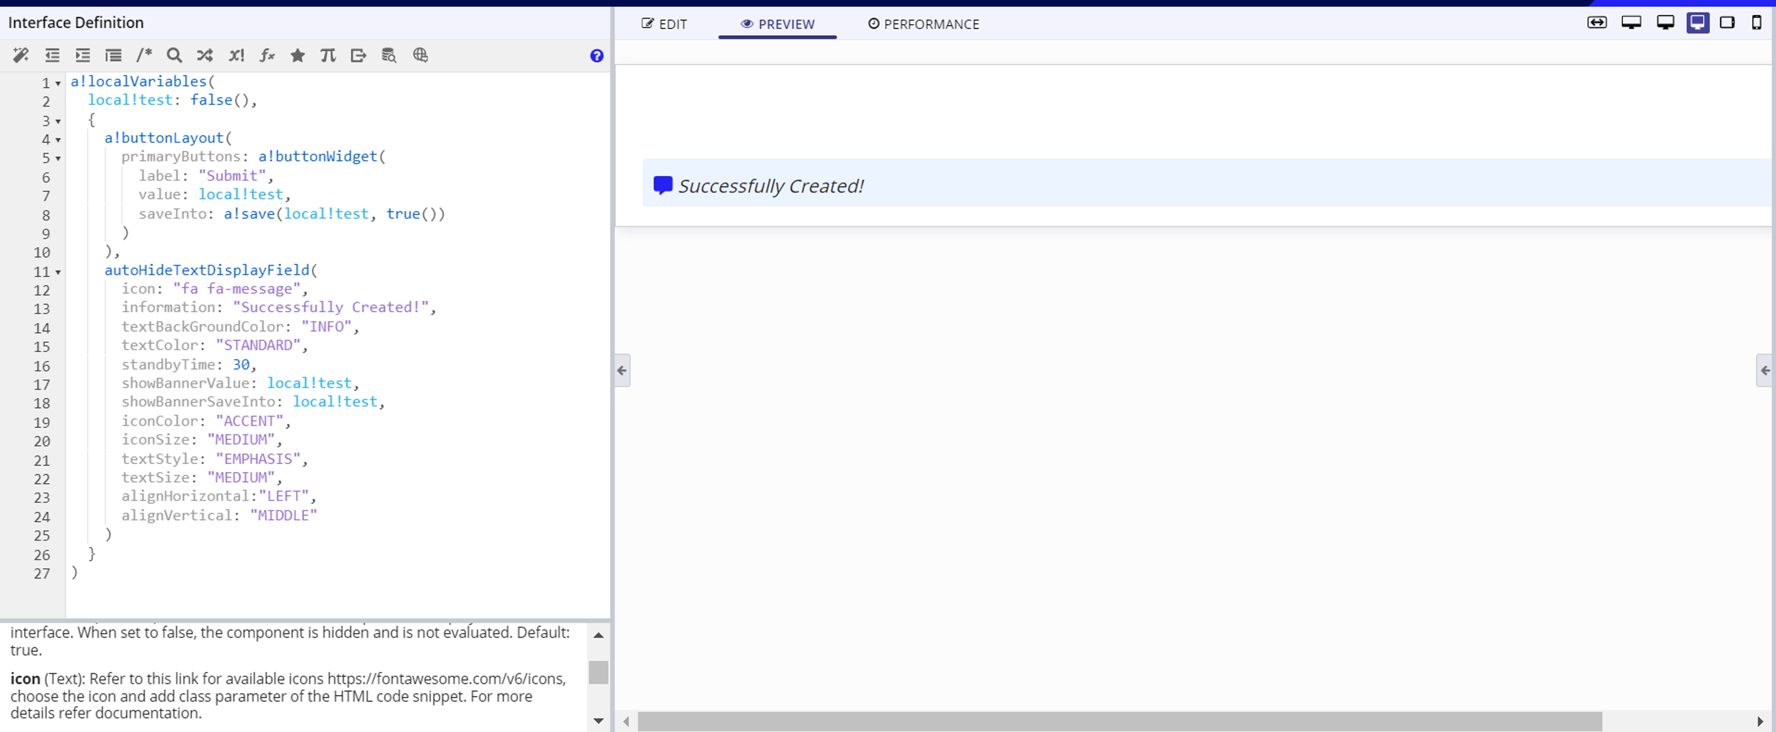
Task: Click the database search toolbar icon
Action: coord(389,55)
